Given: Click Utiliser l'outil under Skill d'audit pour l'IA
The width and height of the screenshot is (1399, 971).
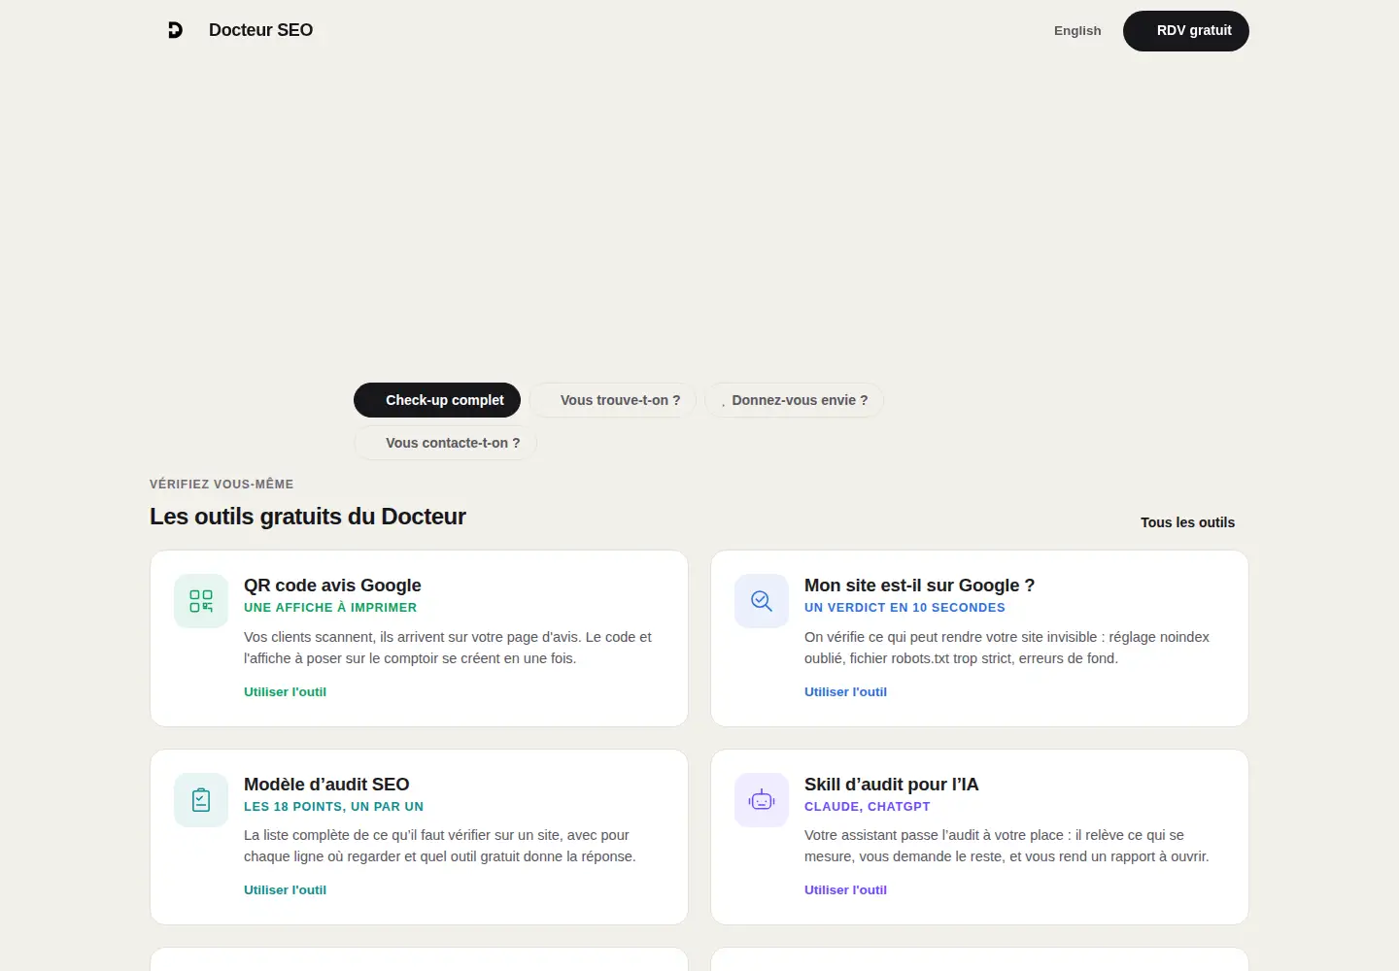Looking at the screenshot, I should point(845,890).
